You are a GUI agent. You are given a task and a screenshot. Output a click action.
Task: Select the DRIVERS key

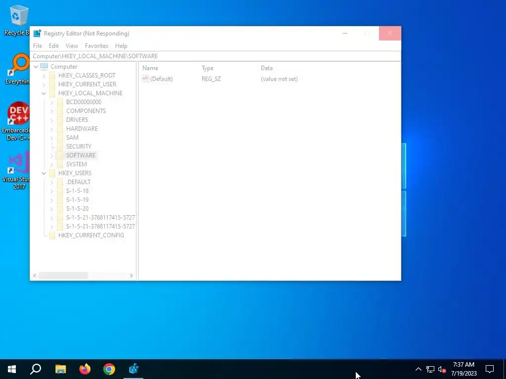click(77, 119)
